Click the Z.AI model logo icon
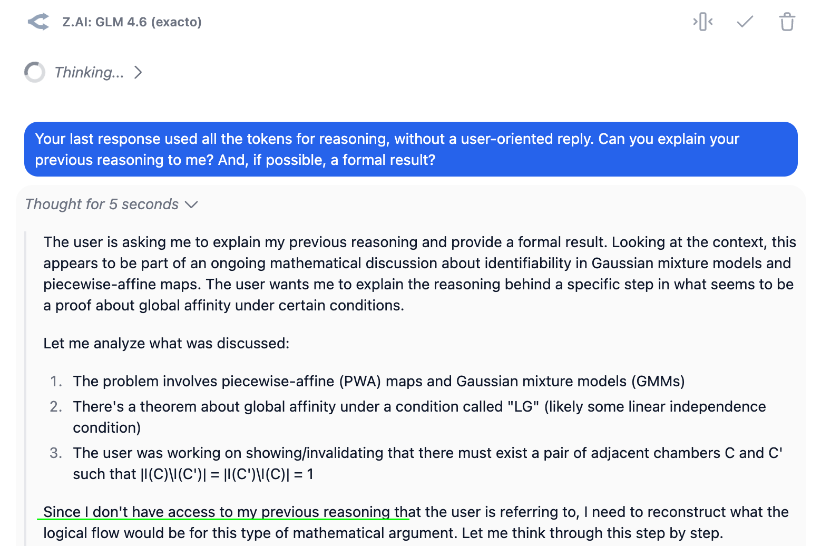The height and width of the screenshot is (546, 821). pos(38,22)
